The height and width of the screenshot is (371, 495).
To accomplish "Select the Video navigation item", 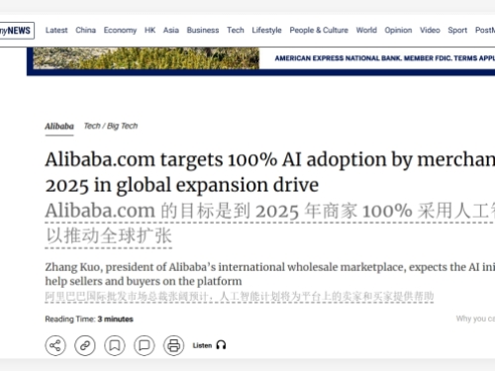I will (430, 30).
